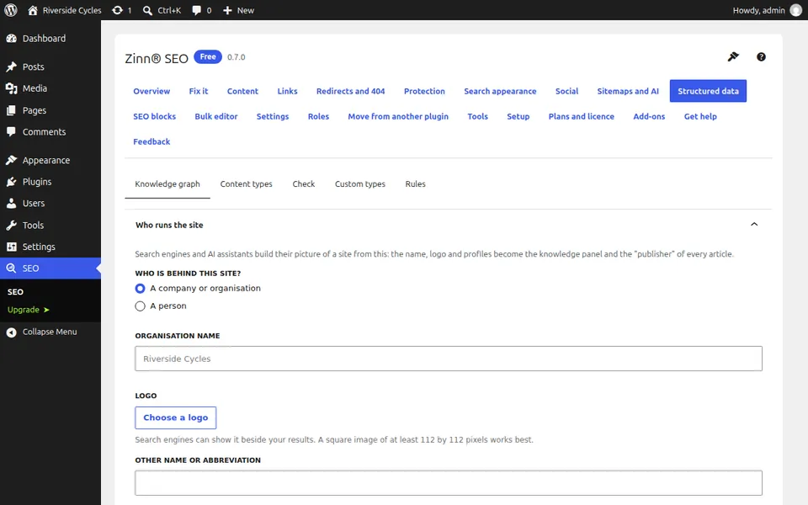Viewport: 808px width, 505px height.
Task: Click the Choose a logo button
Action: pyautogui.click(x=176, y=417)
